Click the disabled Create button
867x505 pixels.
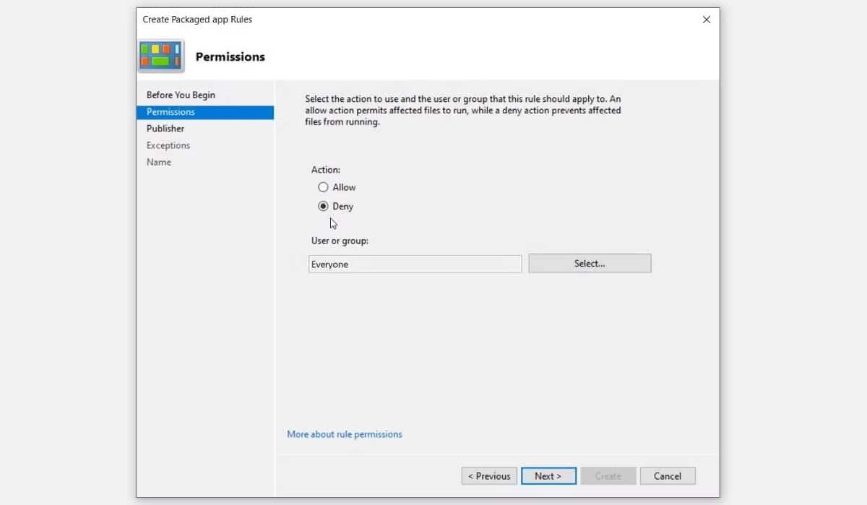click(x=608, y=475)
